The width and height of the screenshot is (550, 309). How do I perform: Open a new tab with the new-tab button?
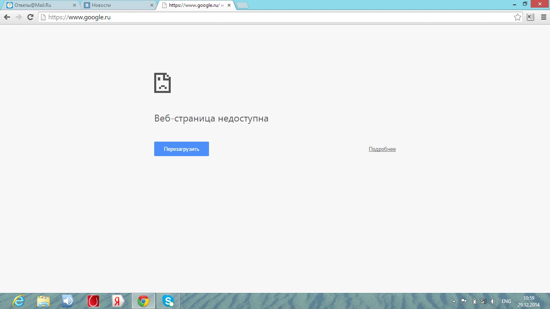(242, 6)
